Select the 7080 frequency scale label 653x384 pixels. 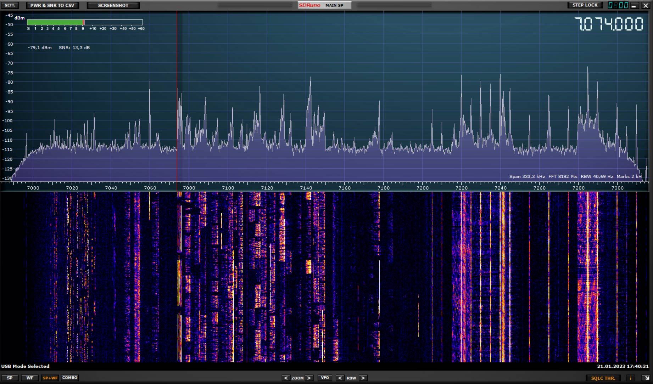click(189, 188)
